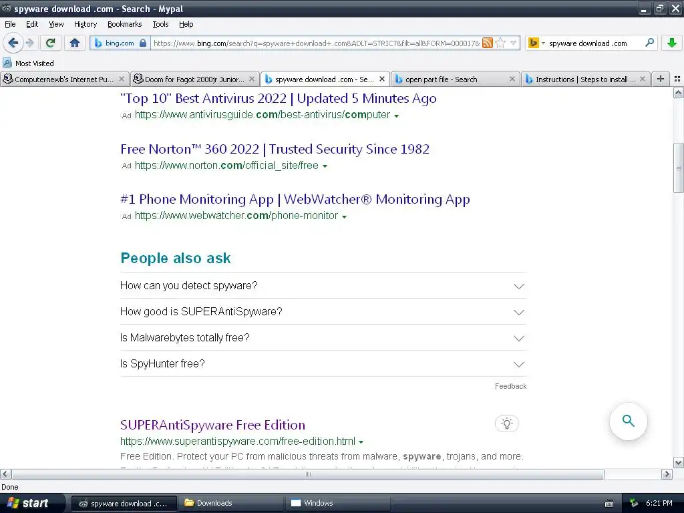Open #1 Phone Monitoring App WebWatcher link
Image resolution: width=684 pixels, height=513 pixels.
click(x=295, y=199)
